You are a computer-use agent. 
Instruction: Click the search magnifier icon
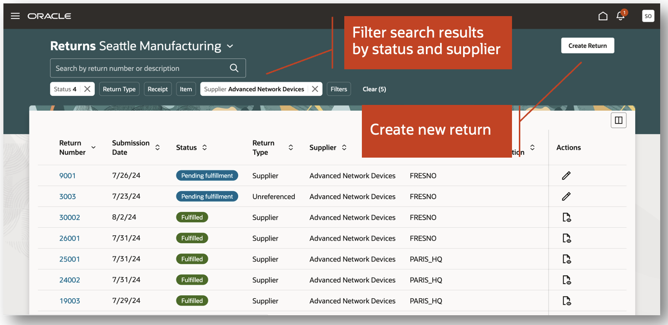pyautogui.click(x=234, y=68)
